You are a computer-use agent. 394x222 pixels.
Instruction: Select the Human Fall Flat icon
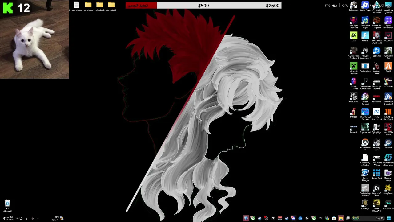point(388,53)
